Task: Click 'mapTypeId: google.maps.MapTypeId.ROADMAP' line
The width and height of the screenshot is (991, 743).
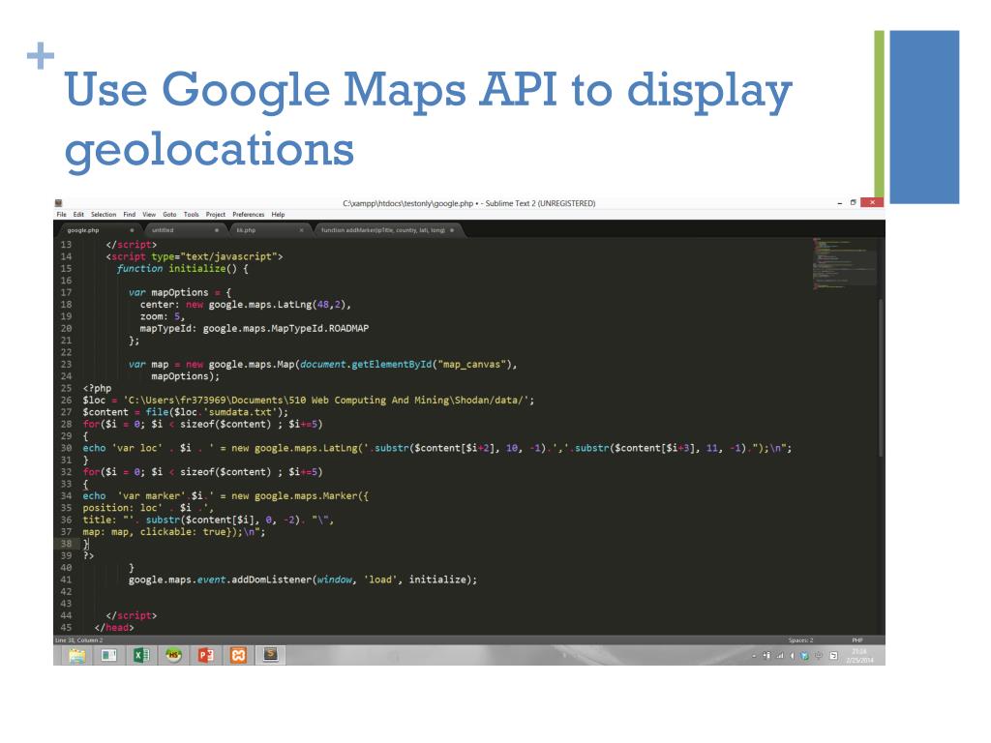Action: [255, 329]
